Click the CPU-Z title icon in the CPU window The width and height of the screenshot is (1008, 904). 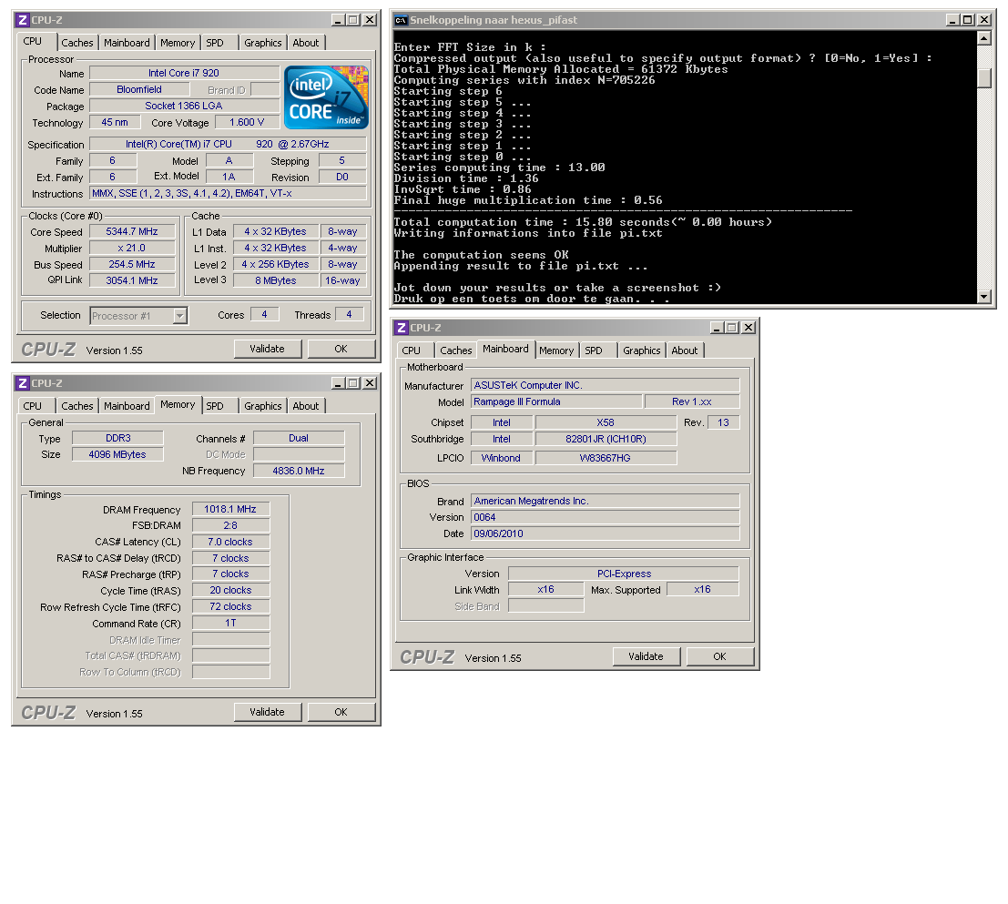pos(23,20)
